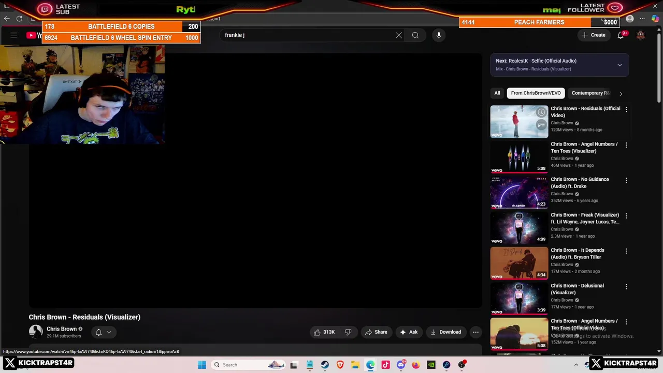
Task: Select the Contemporary R&B chip
Action: [x=590, y=93]
